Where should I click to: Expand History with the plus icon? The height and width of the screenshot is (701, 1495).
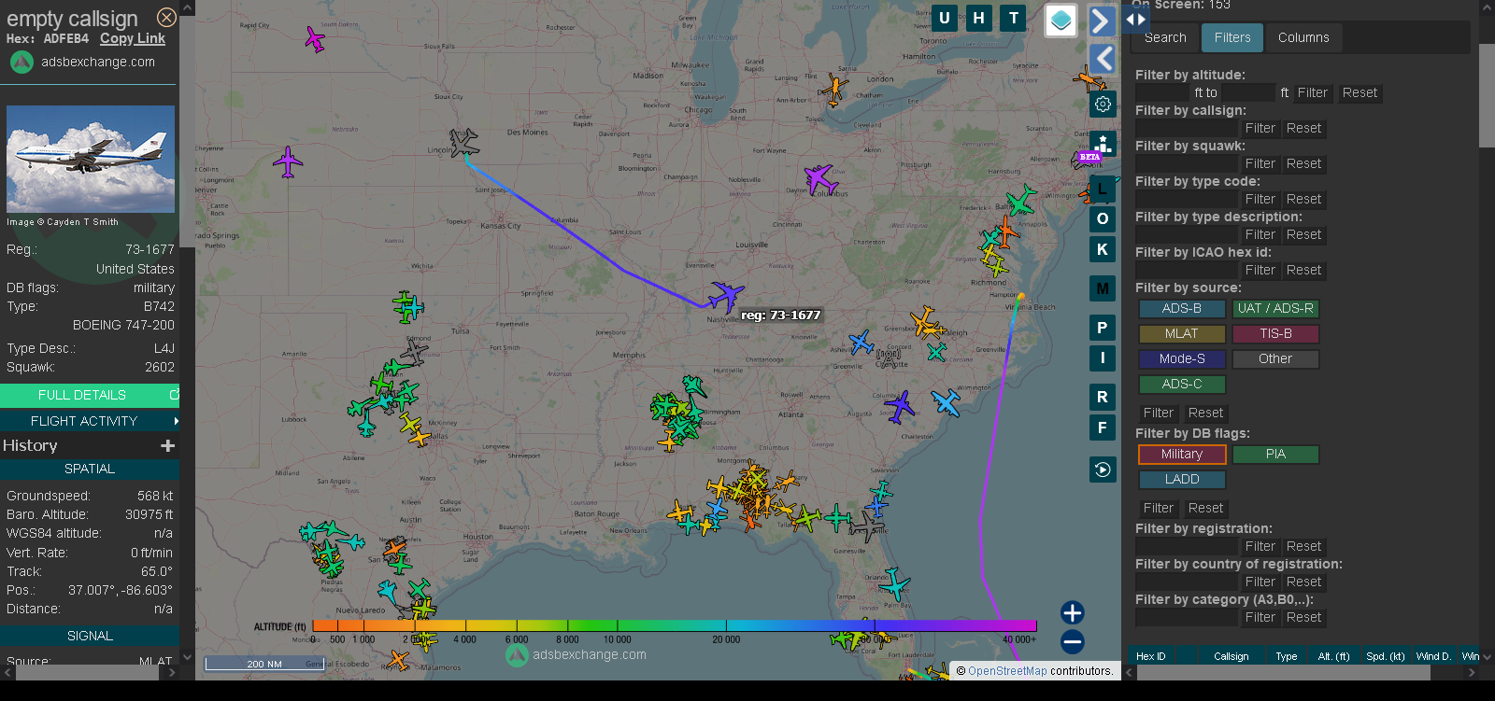(x=168, y=446)
